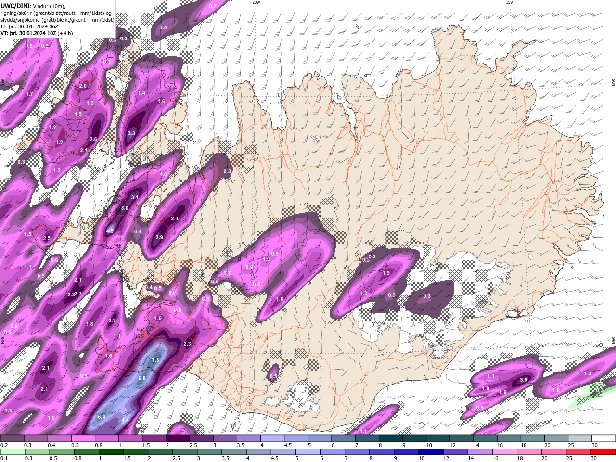Viewport: 616px width, 462px height.
Task: Select the 6.8 precipitation value on the map
Action: point(142,378)
